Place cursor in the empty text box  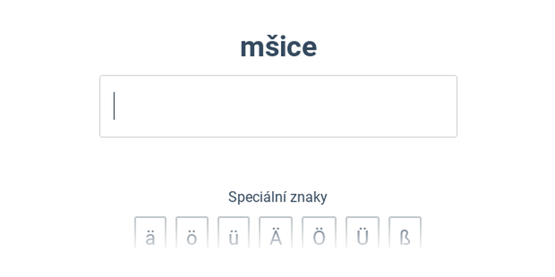(x=278, y=106)
